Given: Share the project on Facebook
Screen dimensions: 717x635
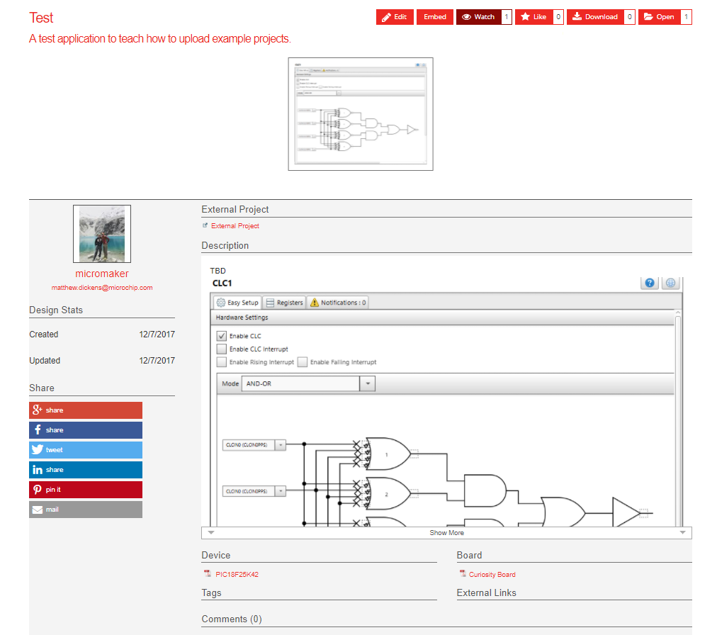Looking at the screenshot, I should (85, 430).
